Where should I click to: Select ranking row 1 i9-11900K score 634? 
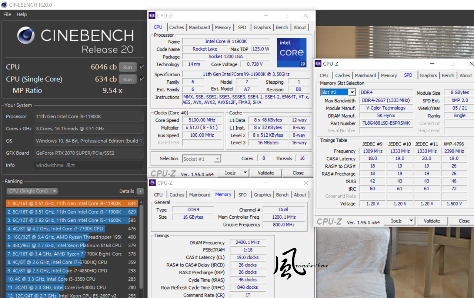[x=72, y=204]
